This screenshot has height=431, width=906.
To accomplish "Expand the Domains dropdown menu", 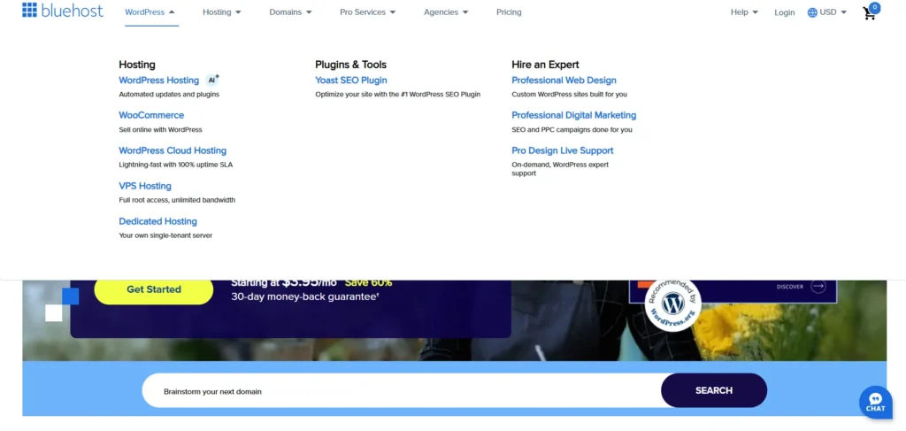I will (x=290, y=12).
